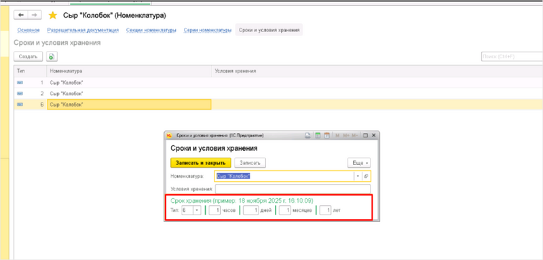Sort by the Условия хранения column header
The height and width of the screenshot is (260, 543).
pyautogui.click(x=377, y=71)
